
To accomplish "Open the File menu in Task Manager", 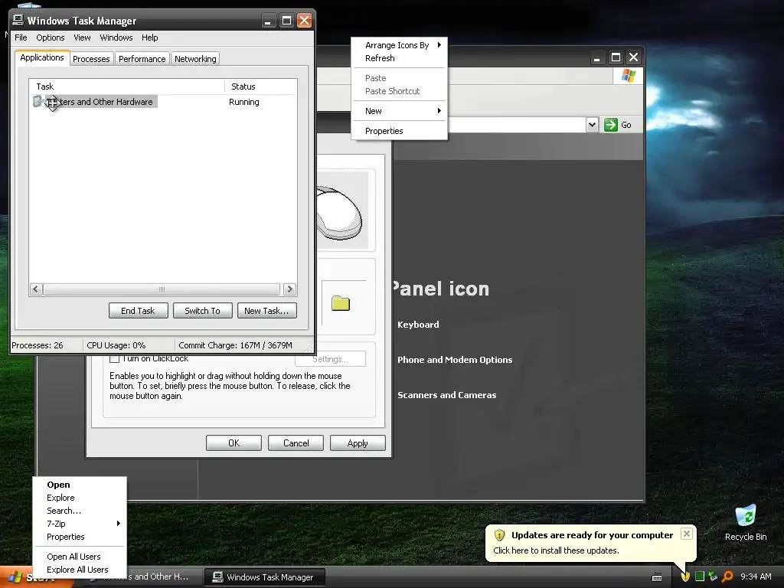I will click(x=21, y=38).
